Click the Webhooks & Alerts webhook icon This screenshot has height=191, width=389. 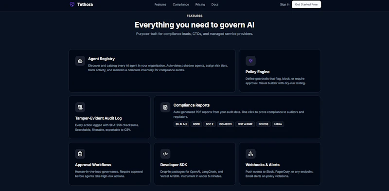click(250, 154)
